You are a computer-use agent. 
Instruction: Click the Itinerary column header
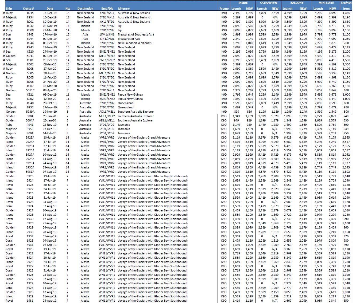click(123, 9)
